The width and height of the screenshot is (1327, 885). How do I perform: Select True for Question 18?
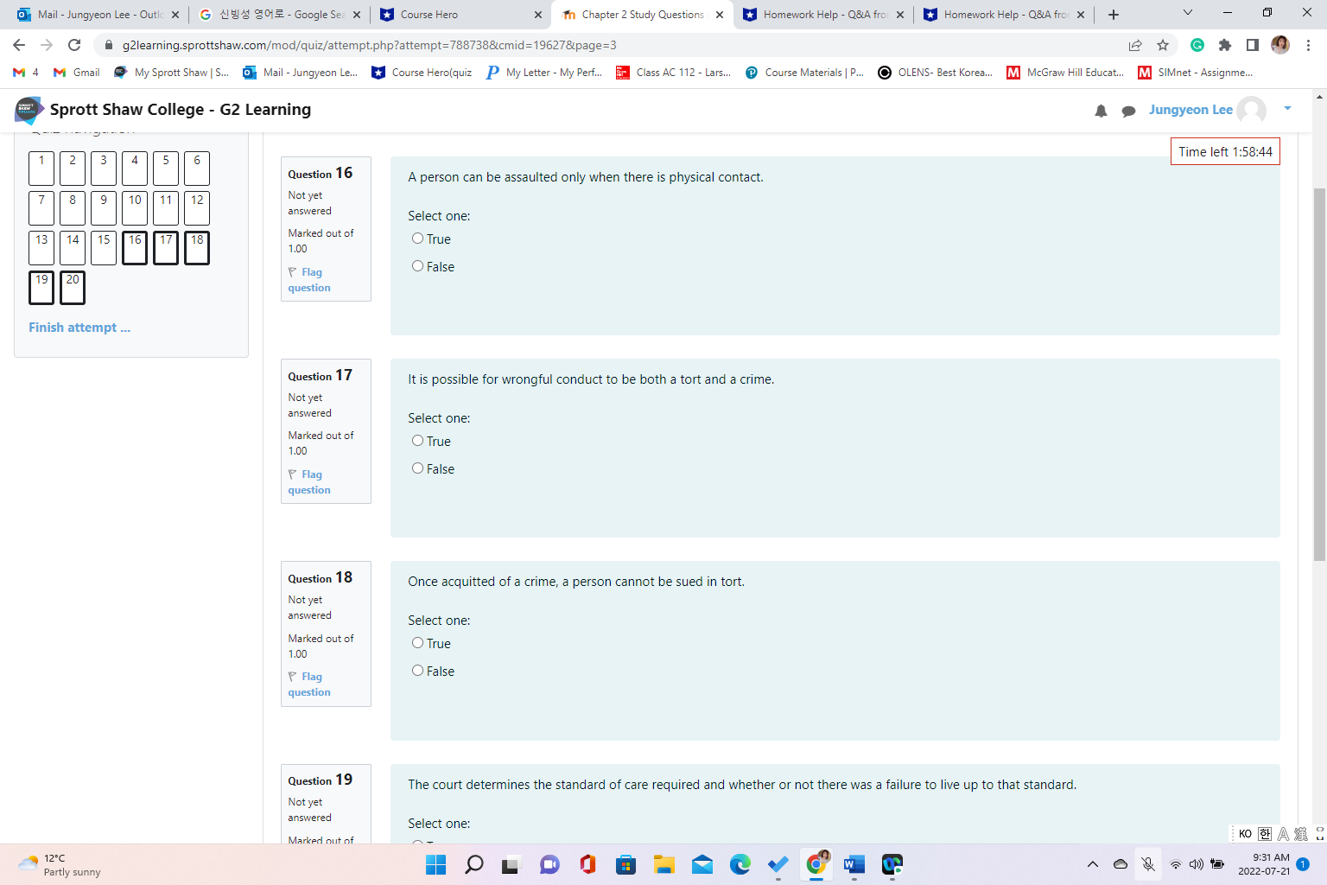tap(417, 642)
